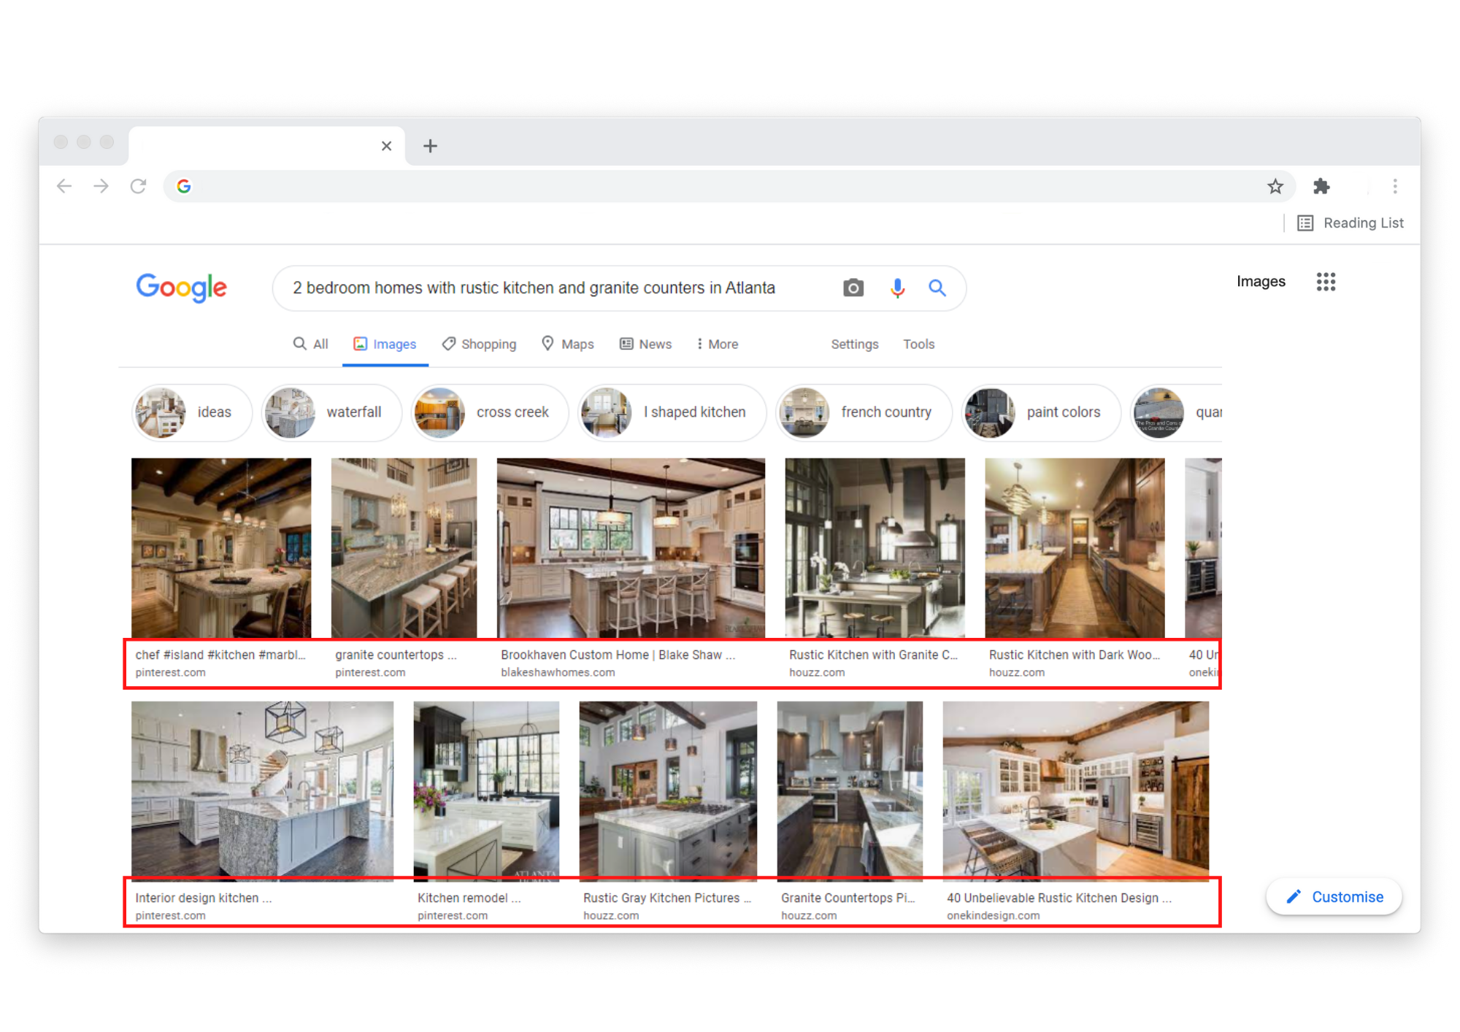1460x1032 pixels.
Task: Click 'Interior design kitchen' caption link
Action: pos(203,898)
